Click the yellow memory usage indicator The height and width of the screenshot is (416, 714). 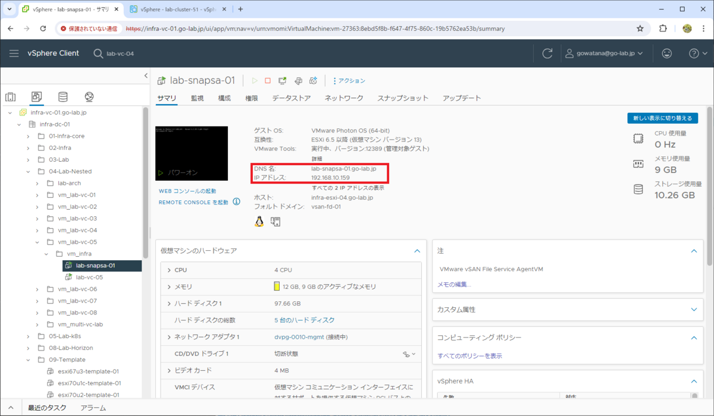click(277, 286)
